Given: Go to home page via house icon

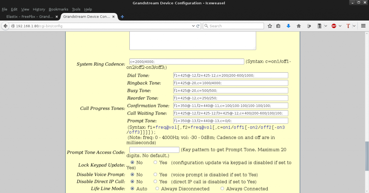Looking at the screenshot, I should pos(298,26).
